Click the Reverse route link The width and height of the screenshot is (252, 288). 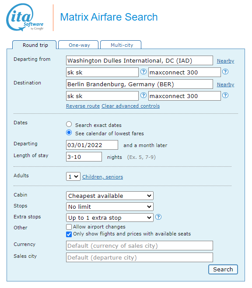point(83,106)
